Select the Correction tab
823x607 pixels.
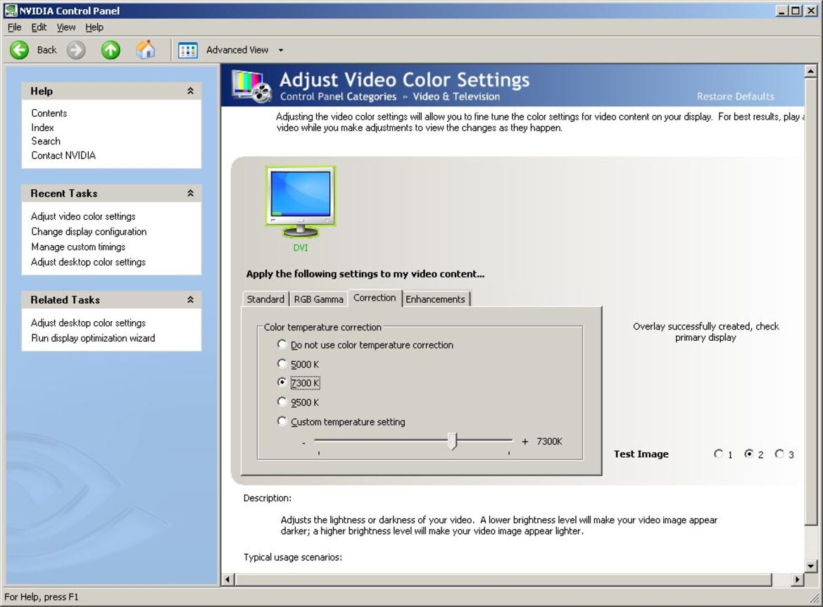[375, 298]
